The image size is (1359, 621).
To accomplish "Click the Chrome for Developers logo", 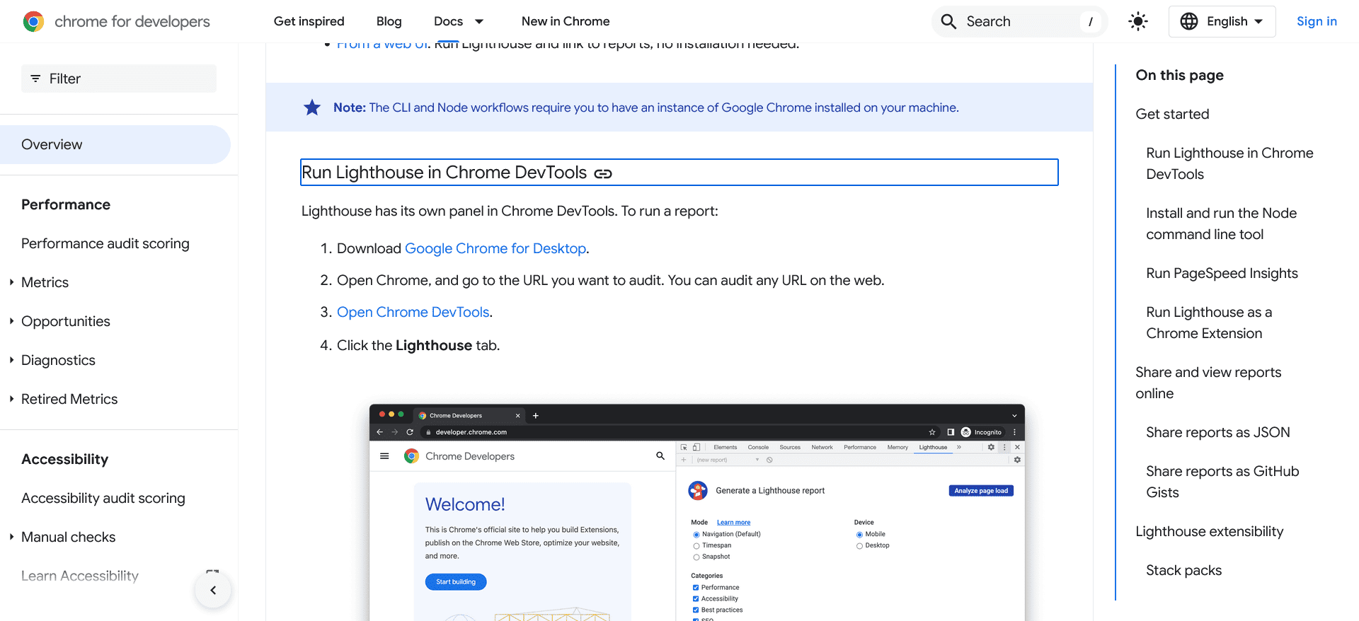I will (33, 21).
